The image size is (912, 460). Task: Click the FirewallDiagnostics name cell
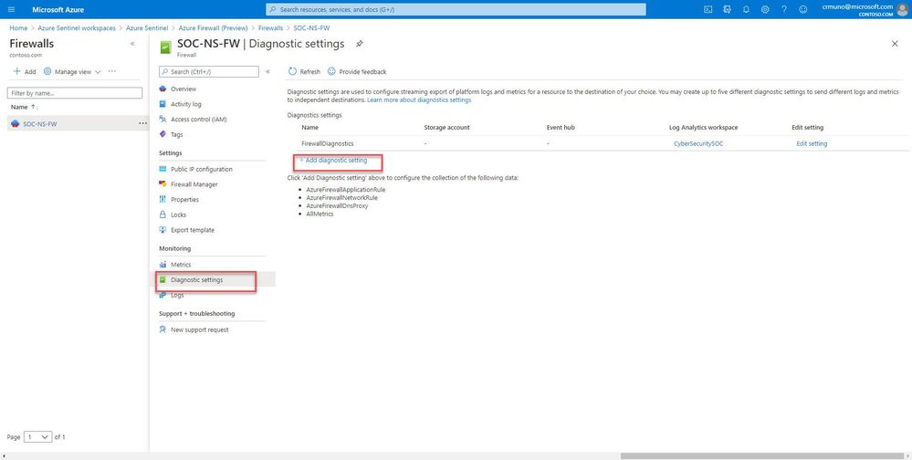pos(327,143)
